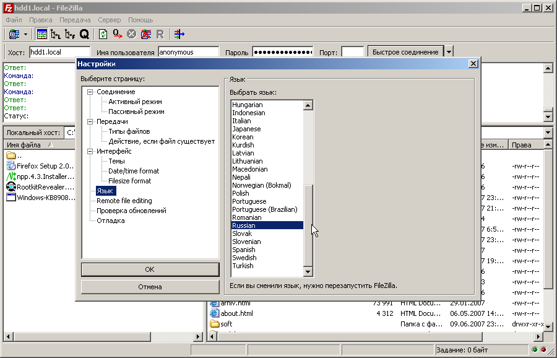
Task: Open the Файл menu
Action: pyautogui.click(x=14, y=20)
